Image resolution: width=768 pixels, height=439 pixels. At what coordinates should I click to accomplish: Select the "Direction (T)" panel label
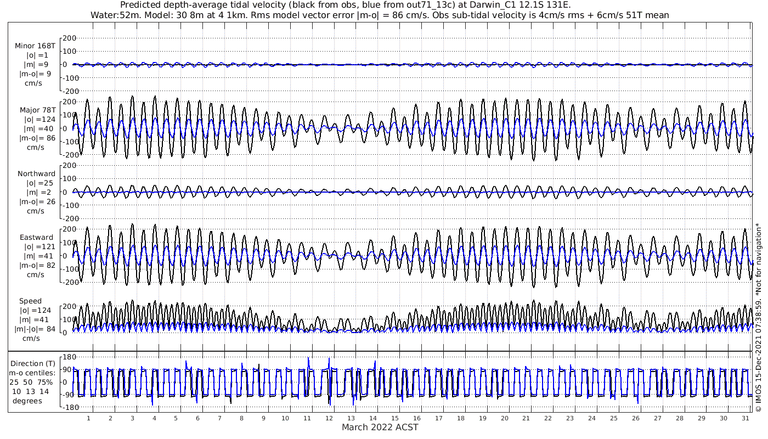33,363
